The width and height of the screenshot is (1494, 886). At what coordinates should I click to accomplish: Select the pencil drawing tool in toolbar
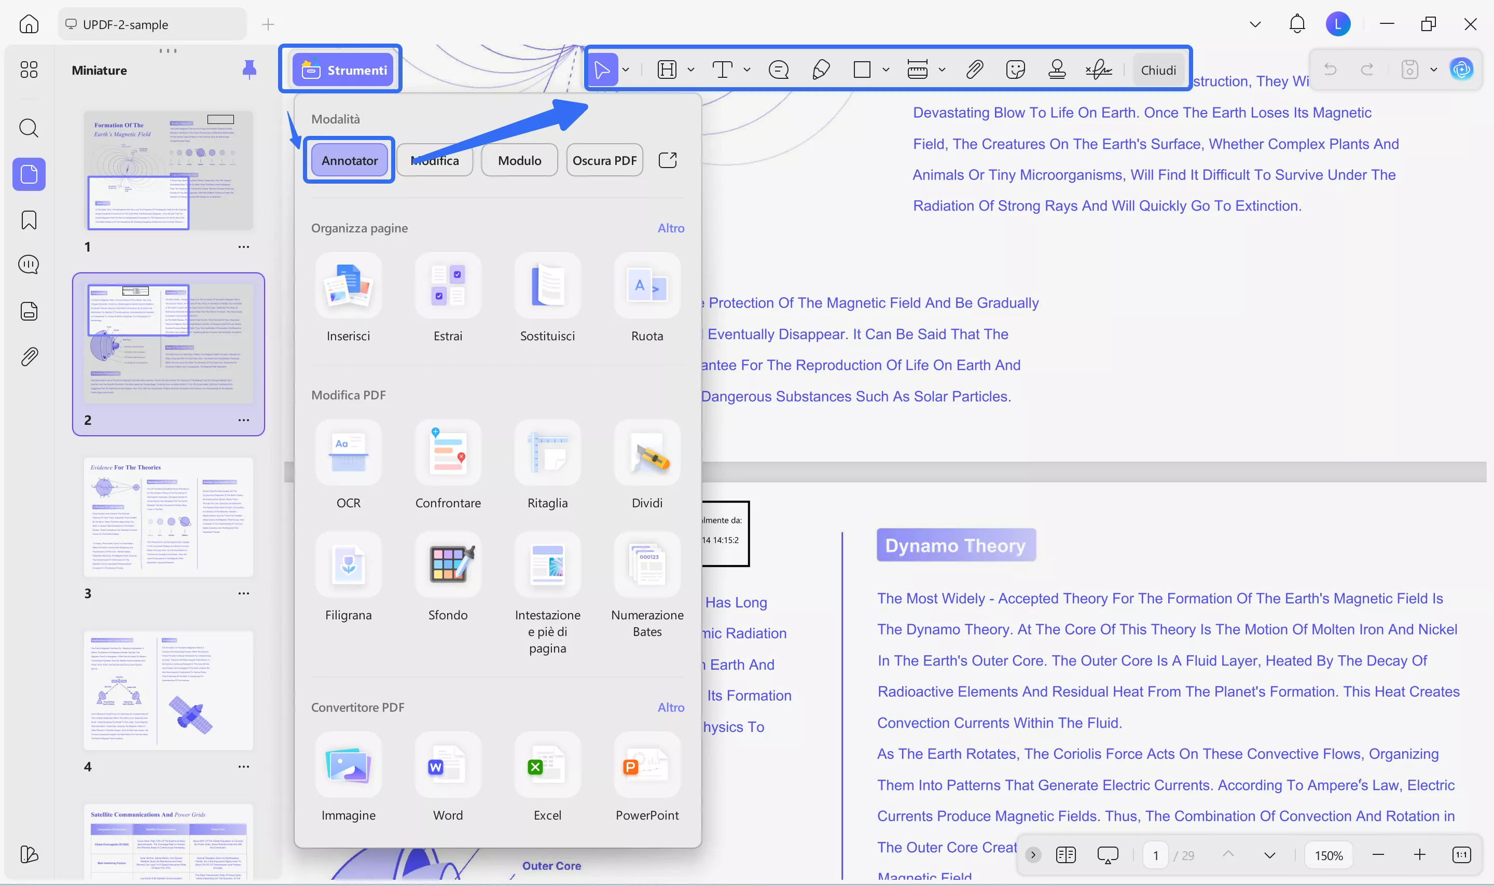tap(821, 70)
